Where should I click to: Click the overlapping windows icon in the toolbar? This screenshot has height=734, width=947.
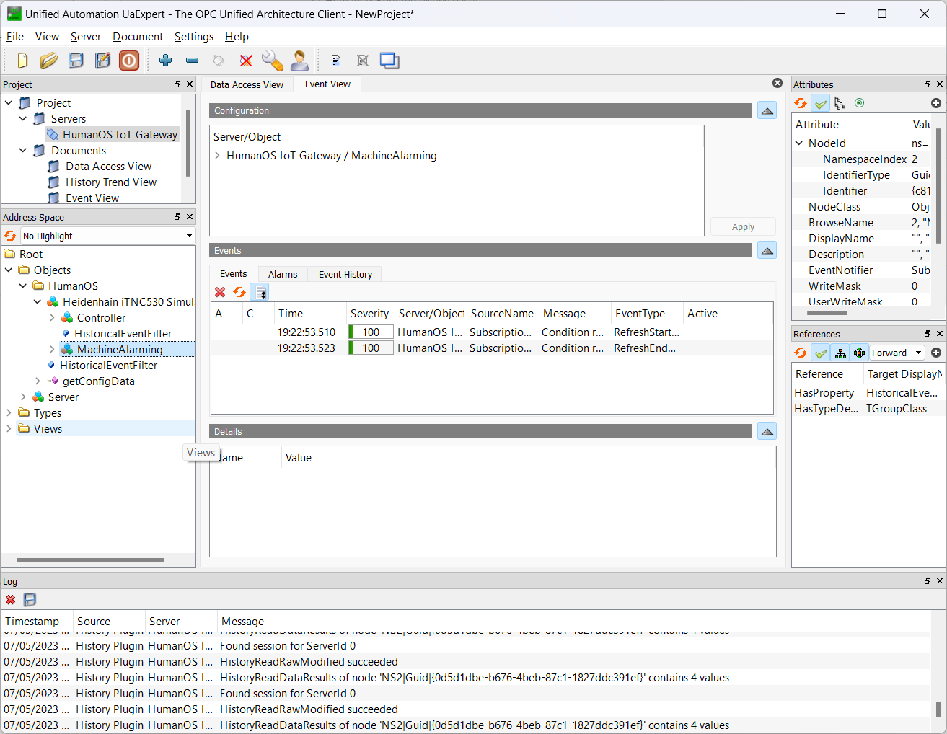pyautogui.click(x=389, y=61)
